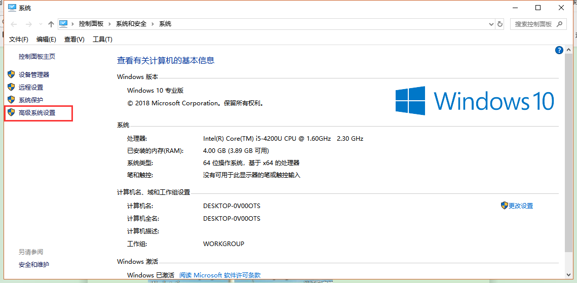
Task: Refresh the address bar location
Action: (x=499, y=24)
